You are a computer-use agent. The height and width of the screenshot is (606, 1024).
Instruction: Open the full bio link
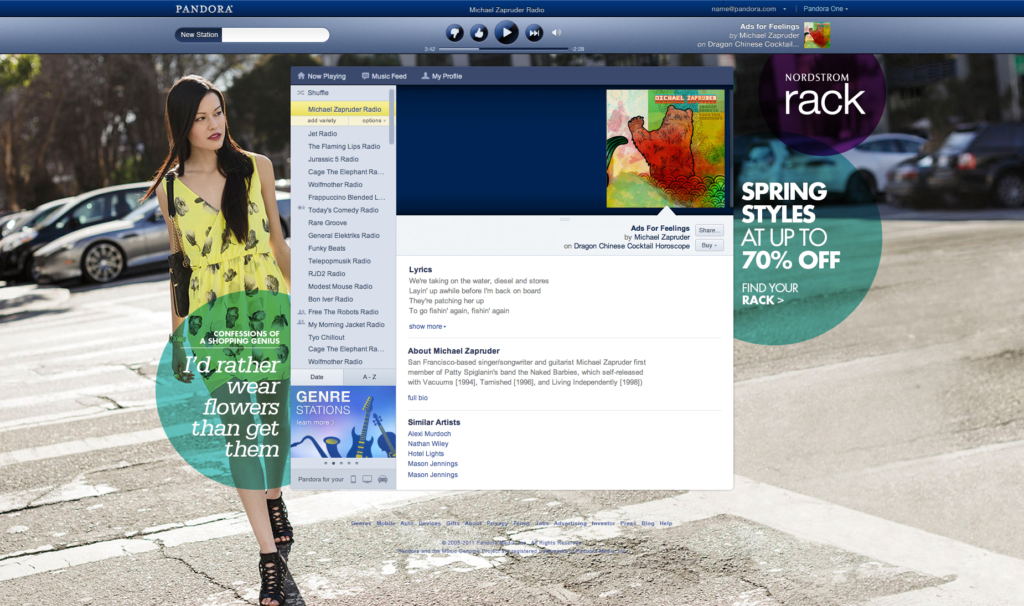(x=417, y=398)
